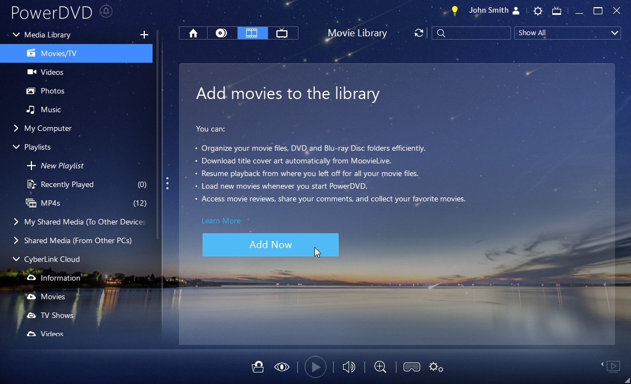Click the cloud icon beside TV Shows
631x384 pixels.
(x=31, y=315)
